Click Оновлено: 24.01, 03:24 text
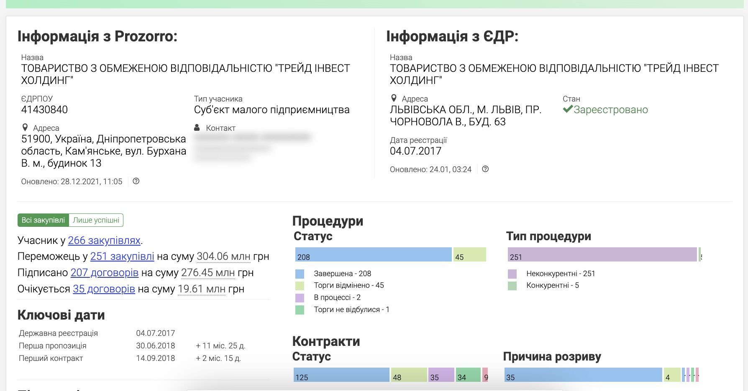 430,170
